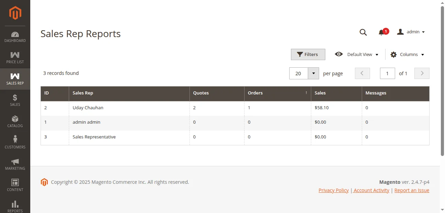Open the Catalog sidebar menu
The height and width of the screenshot is (213, 445).
15,122
